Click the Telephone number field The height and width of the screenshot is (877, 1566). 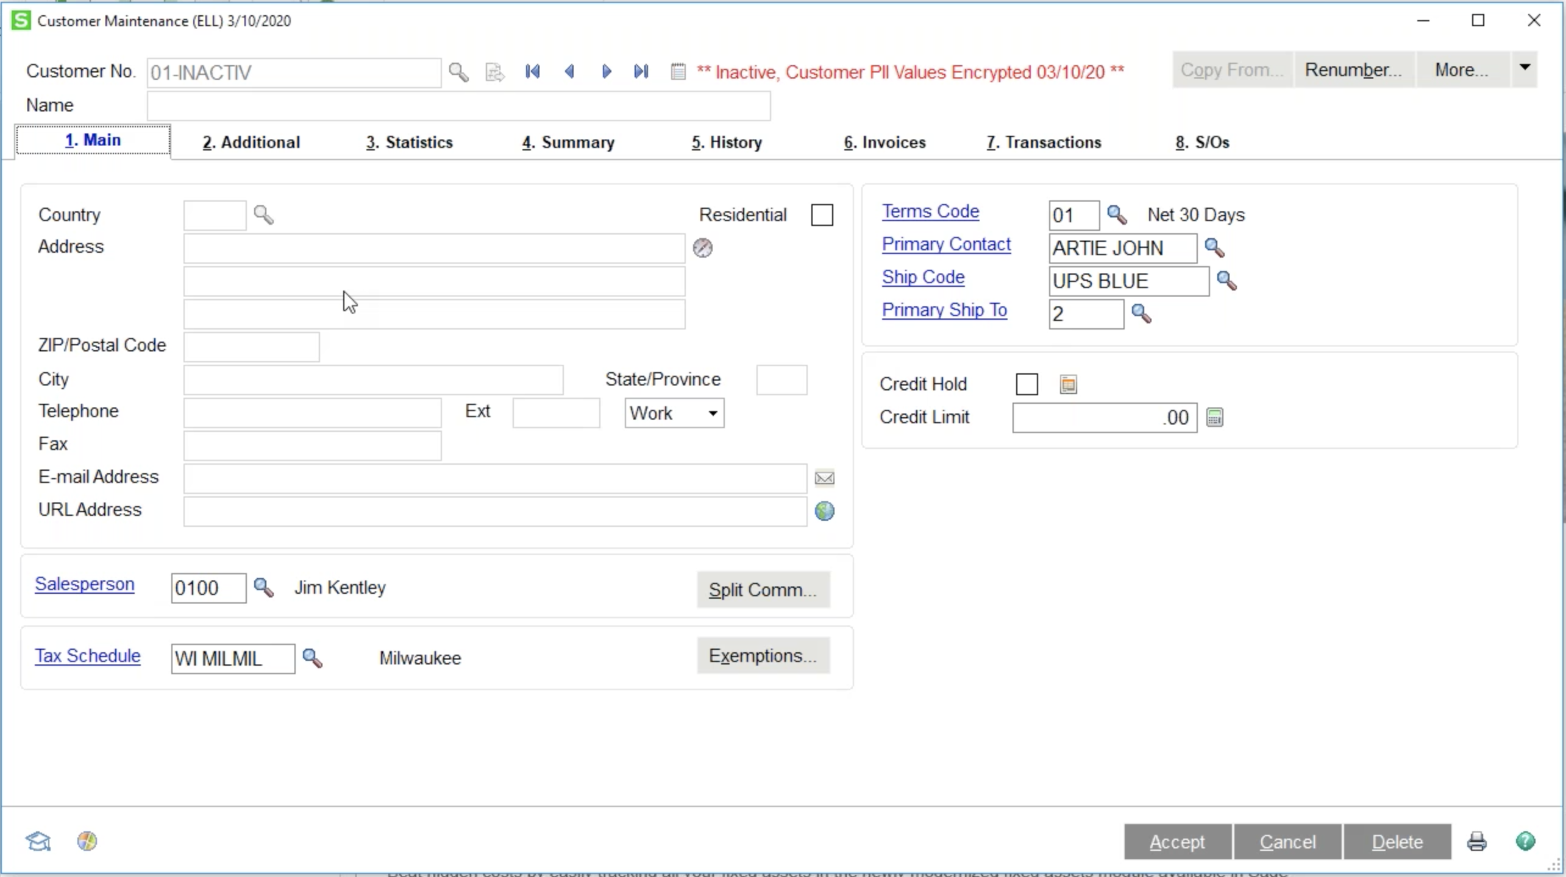(312, 413)
